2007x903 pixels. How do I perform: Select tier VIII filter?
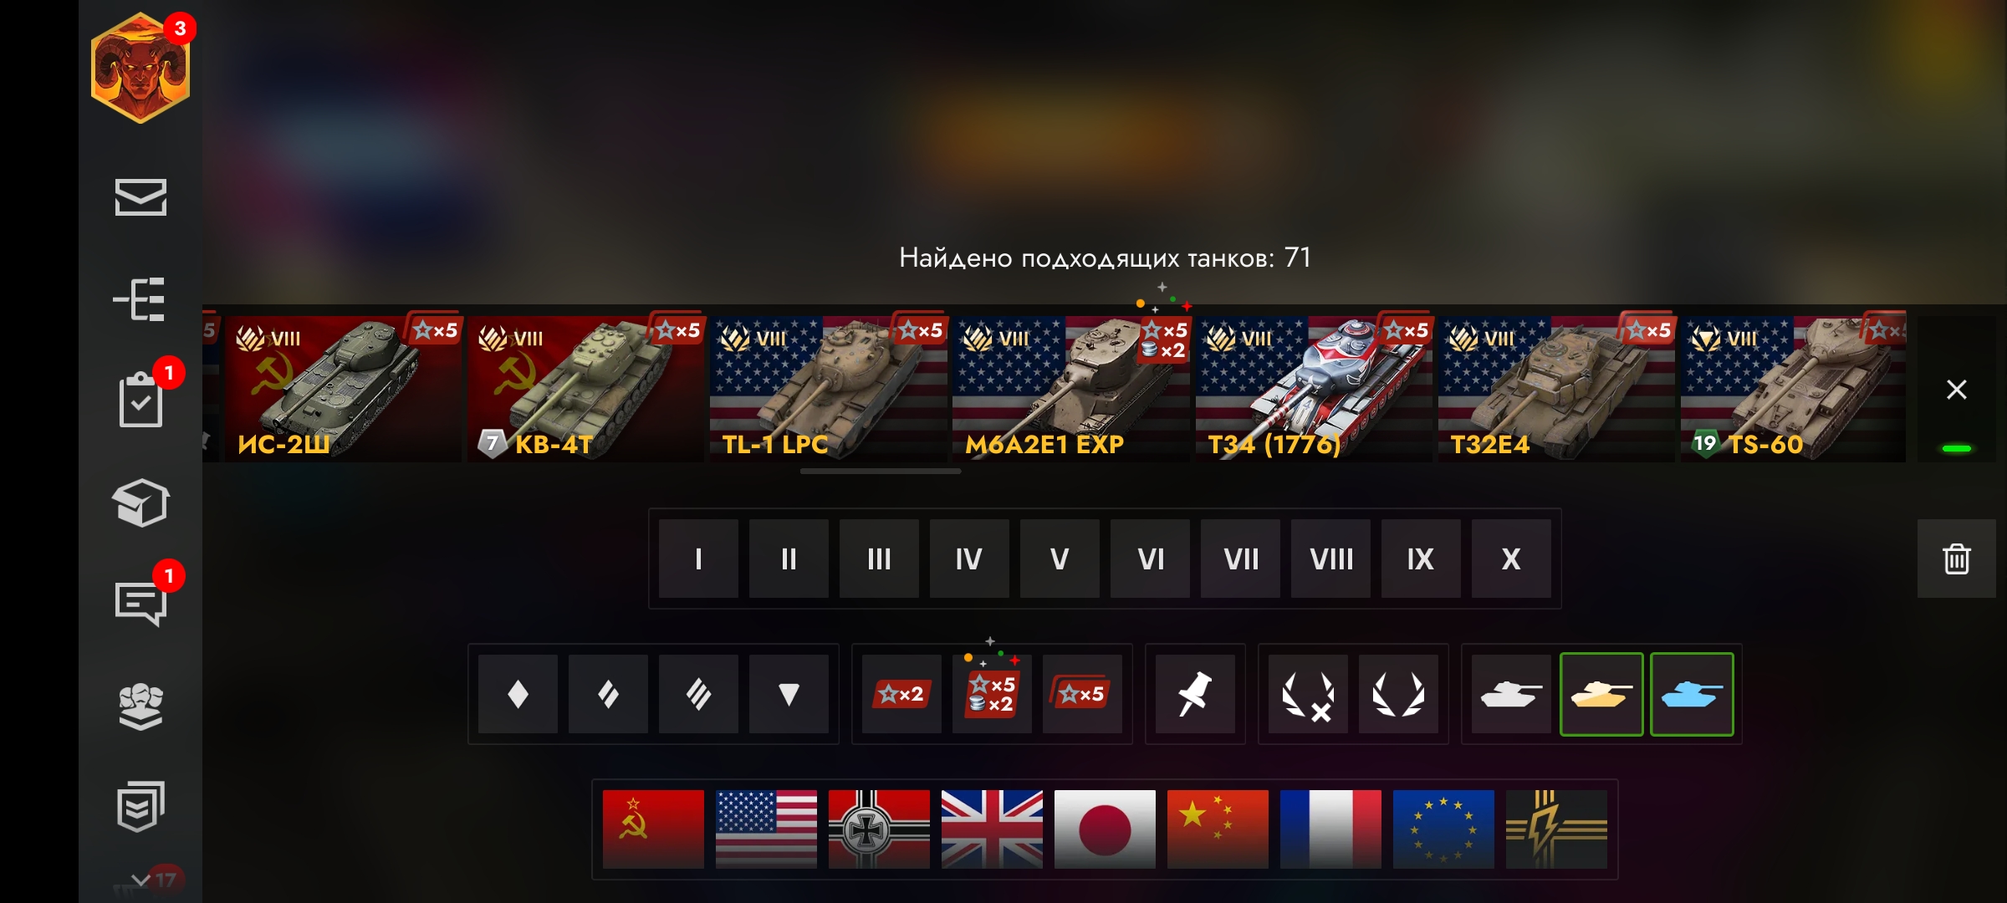[1330, 559]
